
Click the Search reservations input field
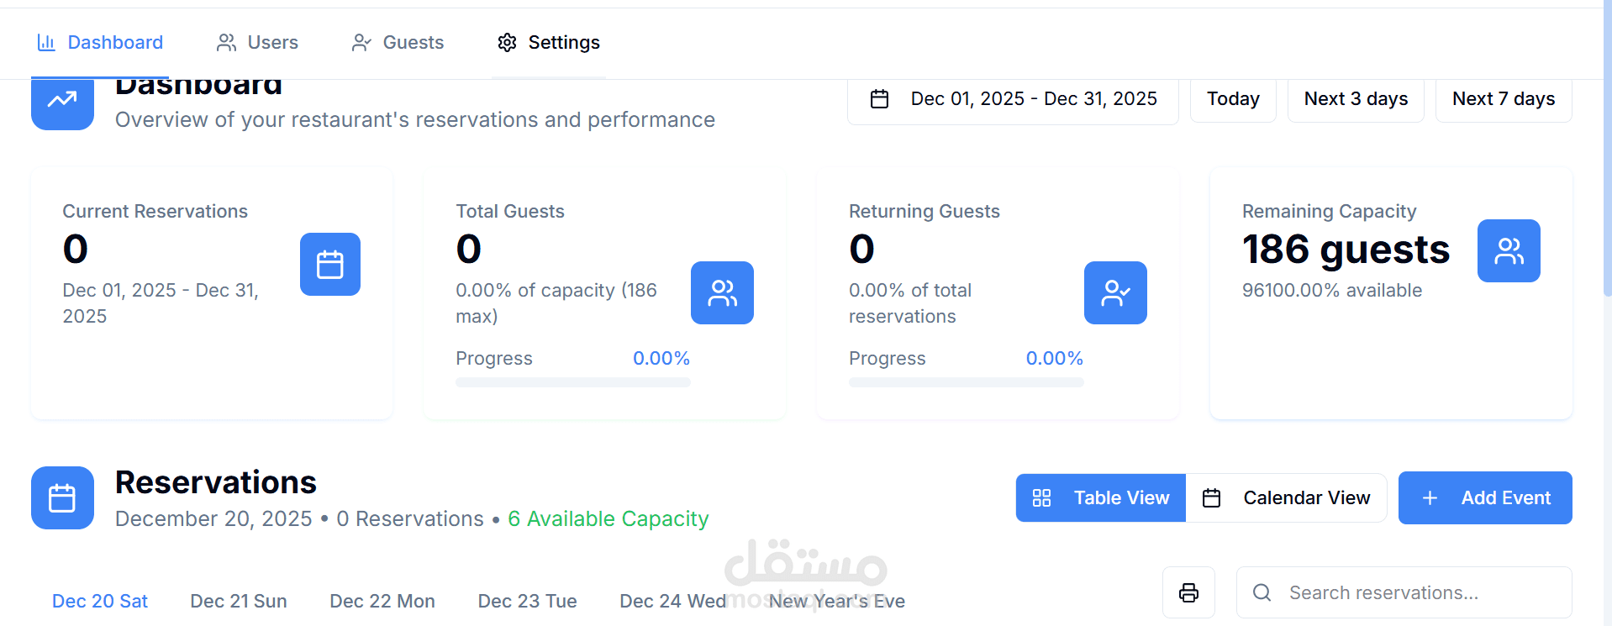pos(1404,592)
